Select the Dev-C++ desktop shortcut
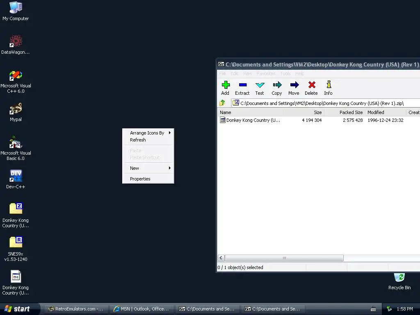The height and width of the screenshot is (315, 420). (16, 179)
